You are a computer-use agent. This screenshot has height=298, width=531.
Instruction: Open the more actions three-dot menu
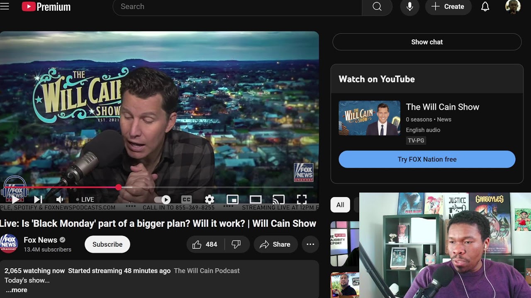click(x=310, y=244)
